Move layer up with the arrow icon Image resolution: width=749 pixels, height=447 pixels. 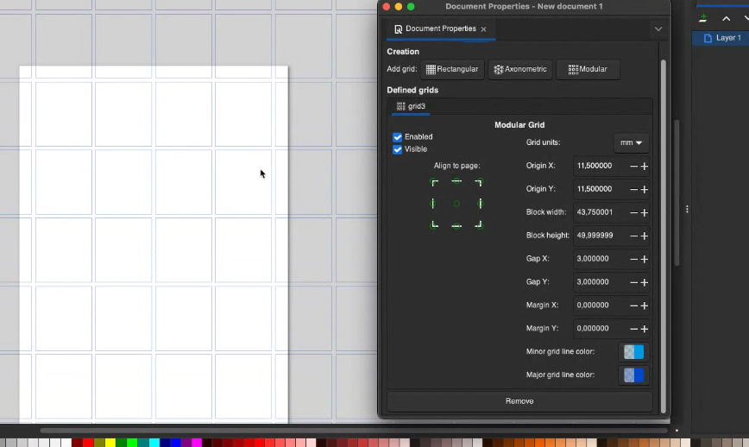tap(726, 19)
